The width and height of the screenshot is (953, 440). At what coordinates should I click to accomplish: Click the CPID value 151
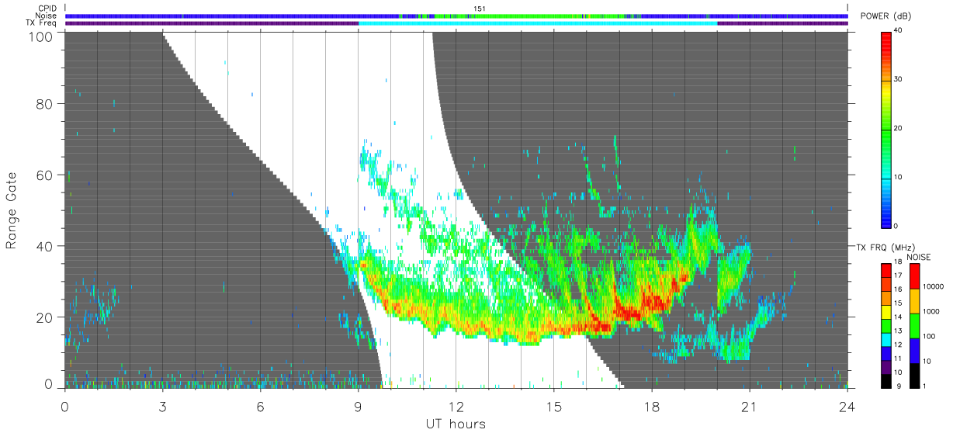(x=480, y=9)
